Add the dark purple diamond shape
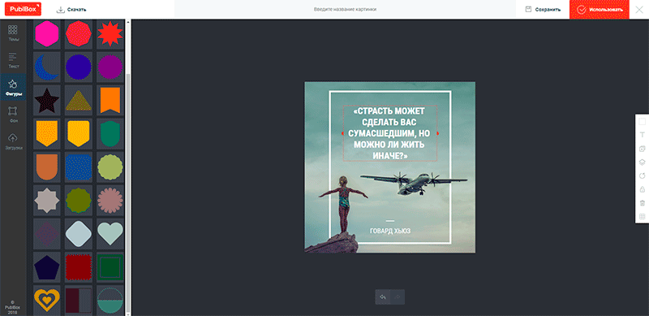649x316 pixels. pos(47,233)
